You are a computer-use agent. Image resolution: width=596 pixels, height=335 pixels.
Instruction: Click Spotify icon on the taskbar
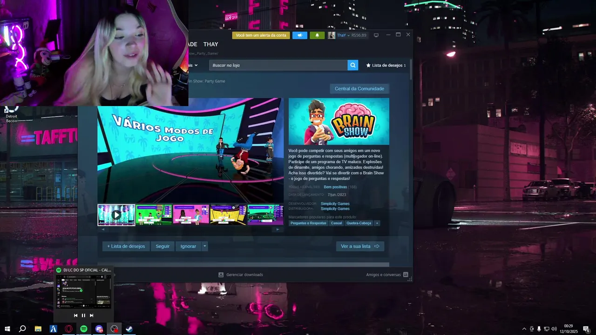[x=84, y=329]
